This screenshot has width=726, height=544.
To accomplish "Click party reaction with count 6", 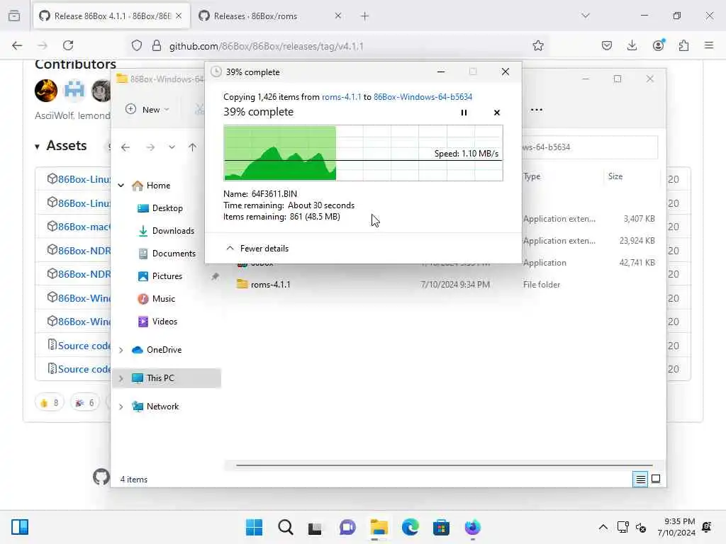I will coord(85,403).
